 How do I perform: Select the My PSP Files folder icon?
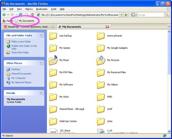(x=53, y=73)
